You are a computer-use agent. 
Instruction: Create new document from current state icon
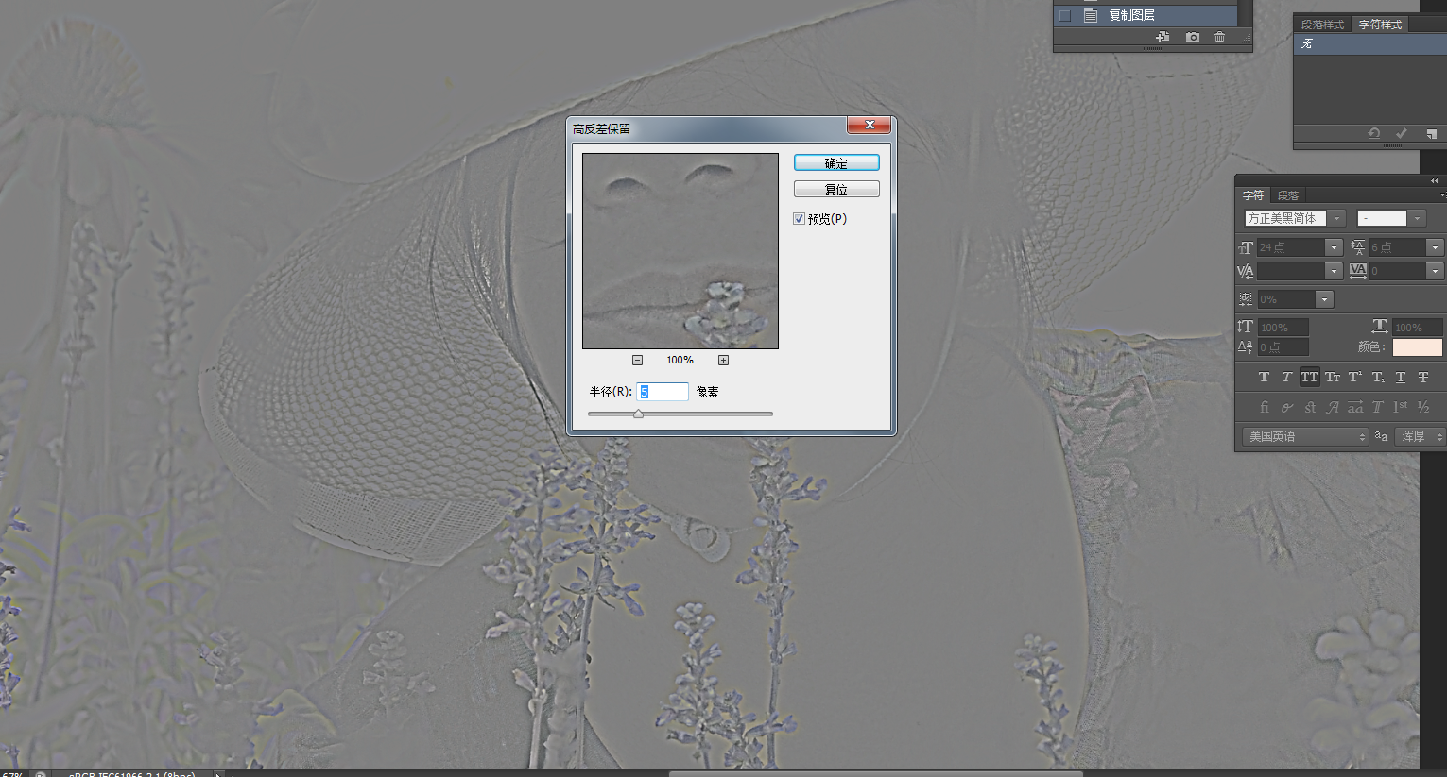point(1163,37)
